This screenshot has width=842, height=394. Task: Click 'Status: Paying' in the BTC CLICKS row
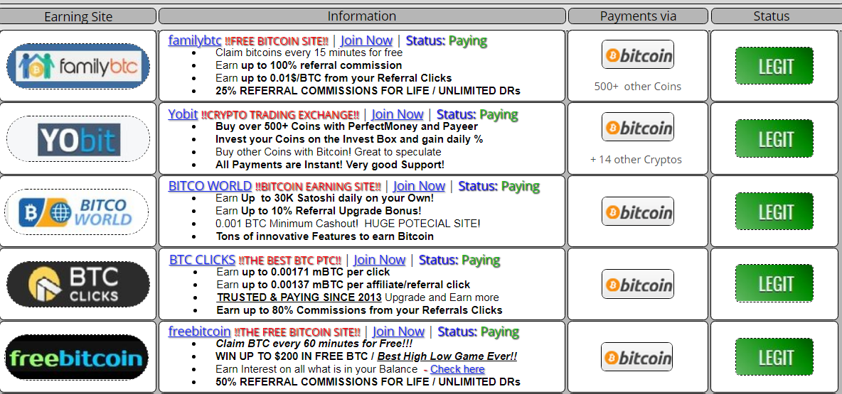tap(459, 260)
